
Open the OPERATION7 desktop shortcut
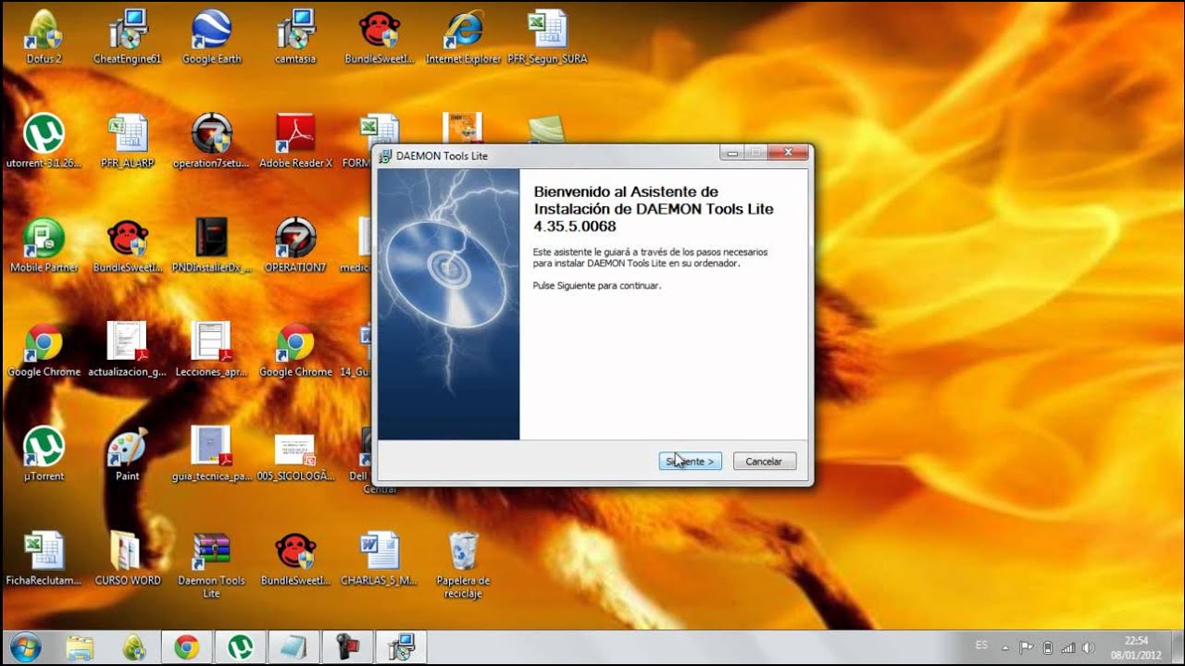[295, 246]
